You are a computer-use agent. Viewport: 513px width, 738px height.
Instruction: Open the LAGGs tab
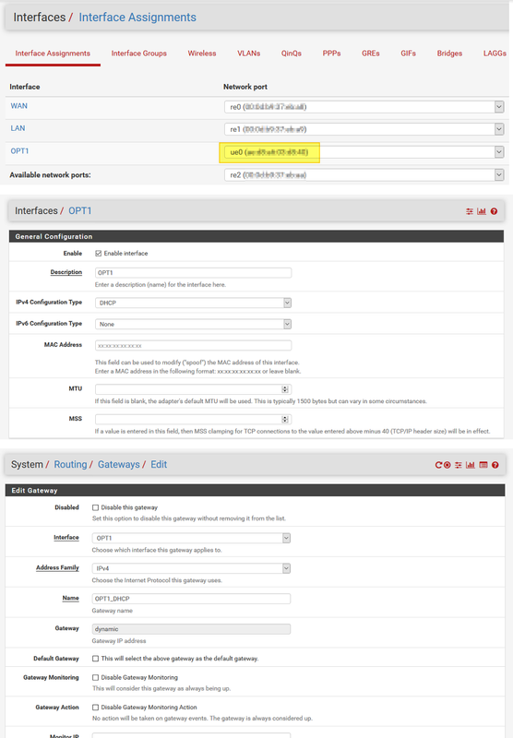tap(495, 54)
